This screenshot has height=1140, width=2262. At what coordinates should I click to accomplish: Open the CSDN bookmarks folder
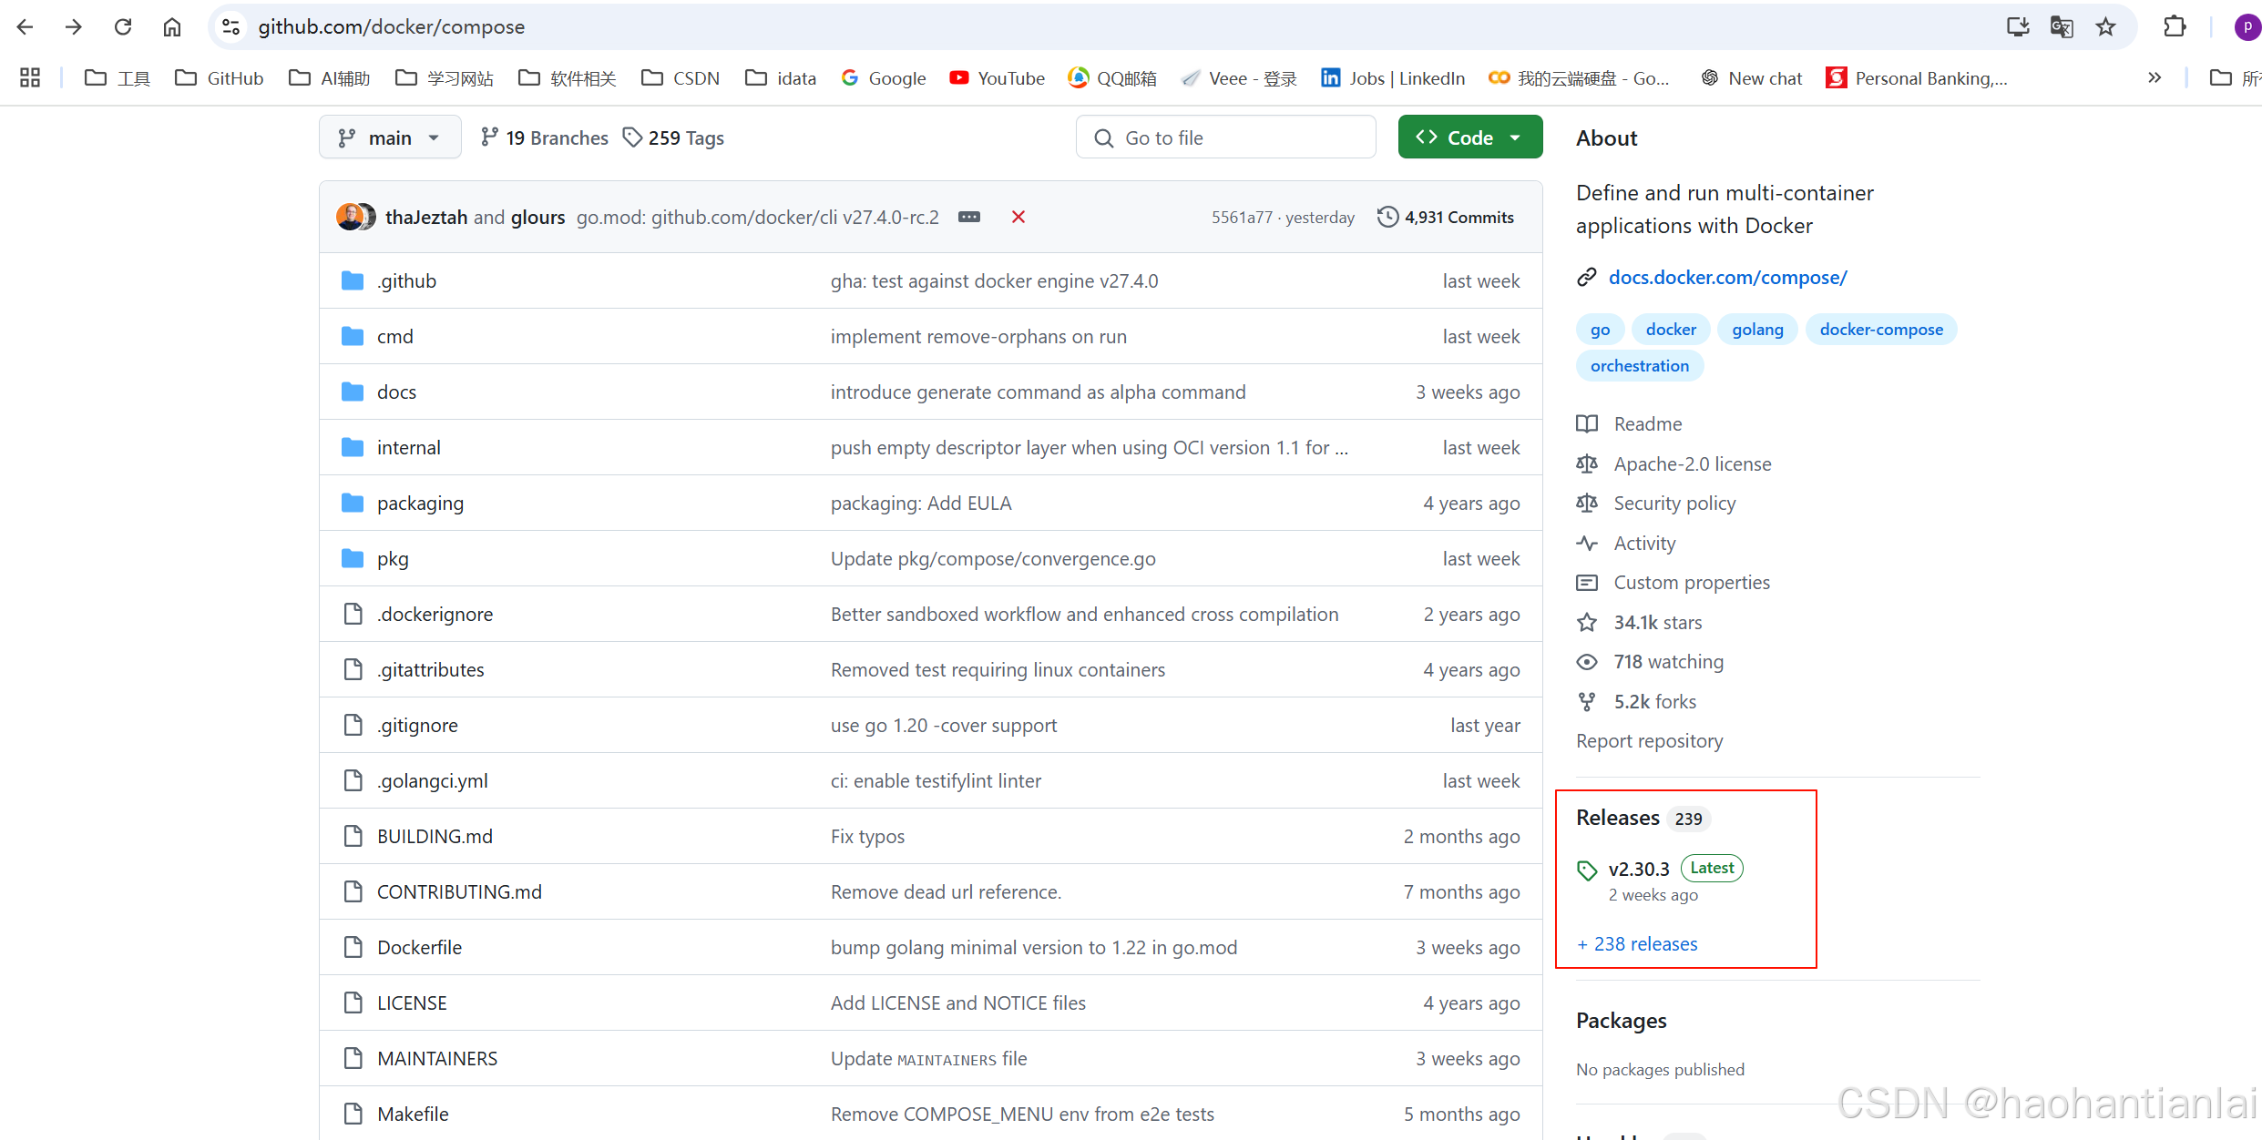[680, 78]
